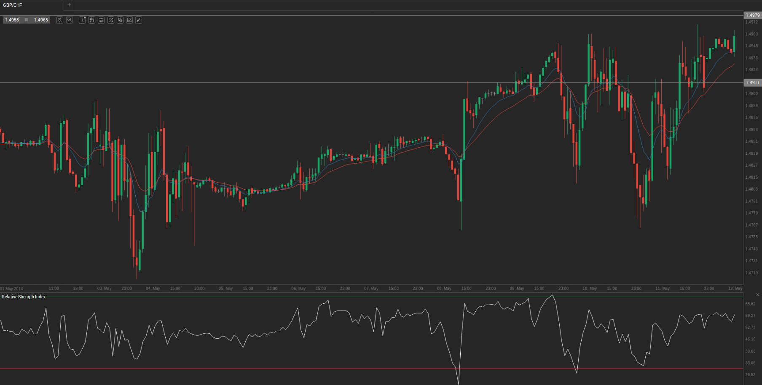Click the 1.4911 price level marker
Image resolution: width=762 pixels, height=385 pixels.
pos(752,82)
